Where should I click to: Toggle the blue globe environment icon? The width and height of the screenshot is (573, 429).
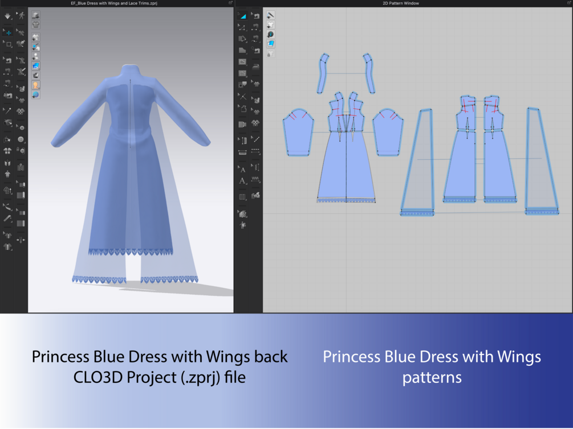click(x=35, y=94)
